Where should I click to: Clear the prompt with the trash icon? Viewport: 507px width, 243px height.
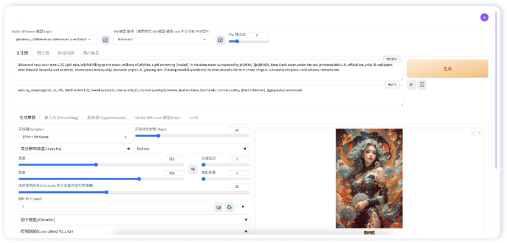point(422,84)
